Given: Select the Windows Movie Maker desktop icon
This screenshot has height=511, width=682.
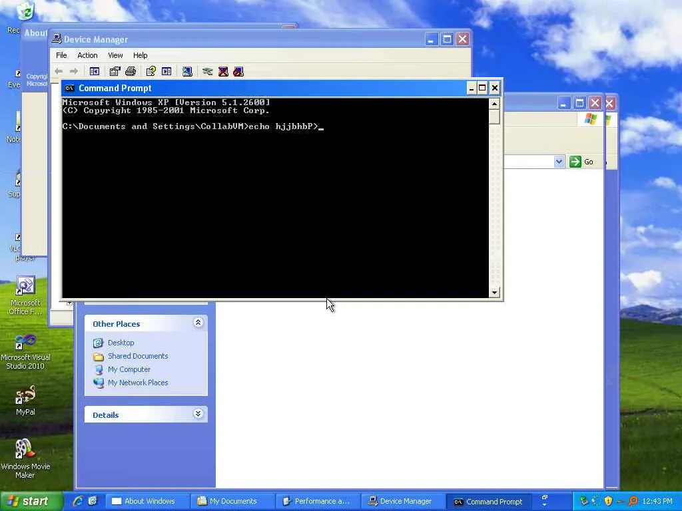Looking at the screenshot, I should pos(25,459).
